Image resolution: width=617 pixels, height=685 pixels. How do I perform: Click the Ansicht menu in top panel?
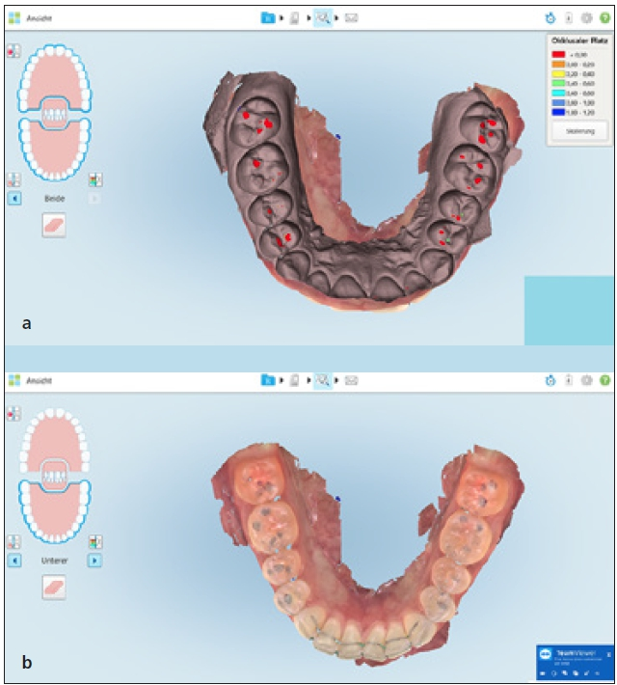tap(39, 17)
